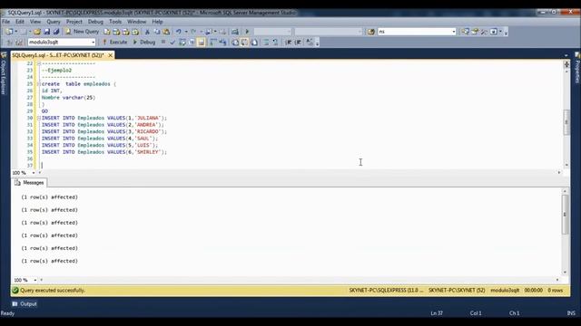This screenshot has width=581, height=326.
Task: Select the Messages results tab
Action: (x=29, y=183)
